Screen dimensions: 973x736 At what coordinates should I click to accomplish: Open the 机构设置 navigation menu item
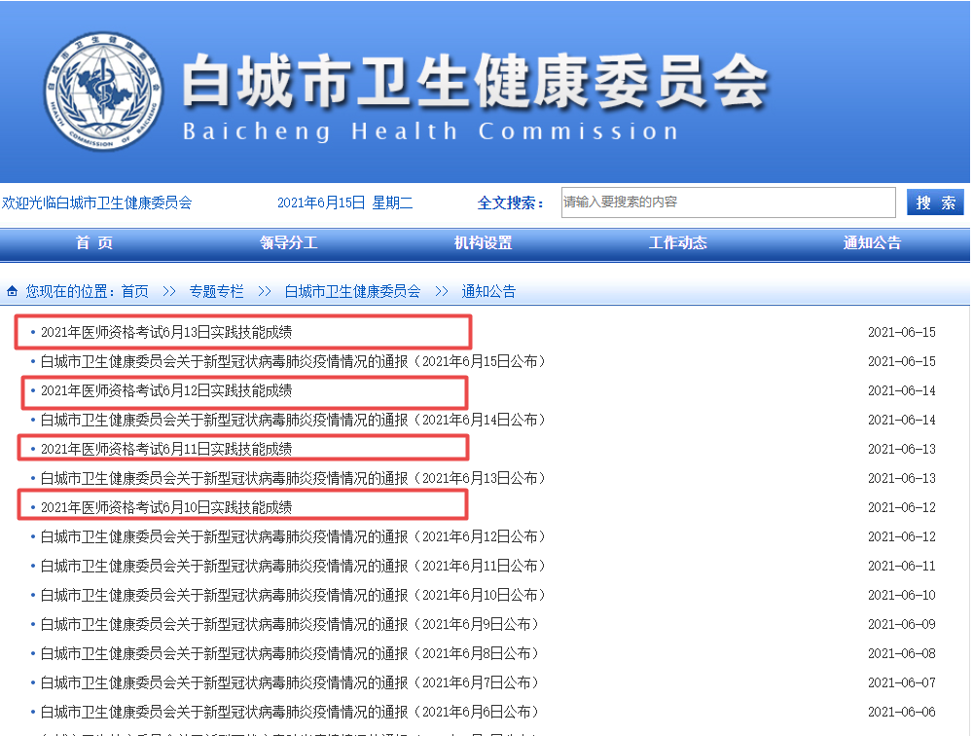[x=484, y=243]
